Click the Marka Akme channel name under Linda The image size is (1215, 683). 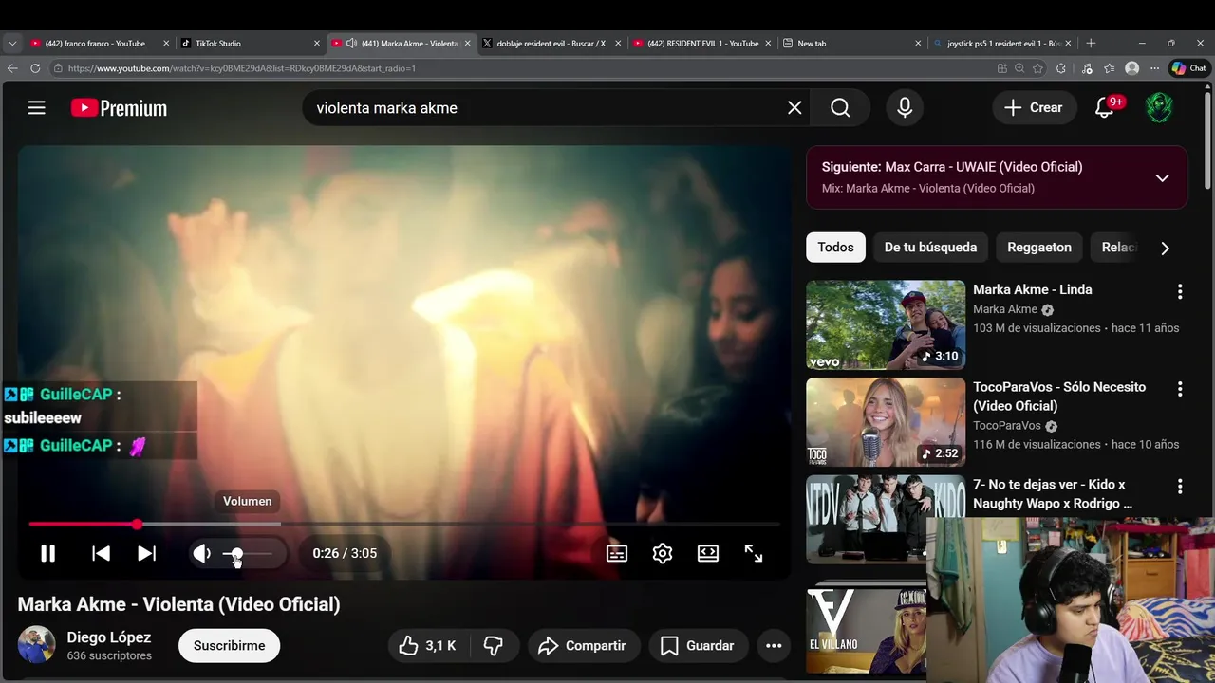(1005, 309)
